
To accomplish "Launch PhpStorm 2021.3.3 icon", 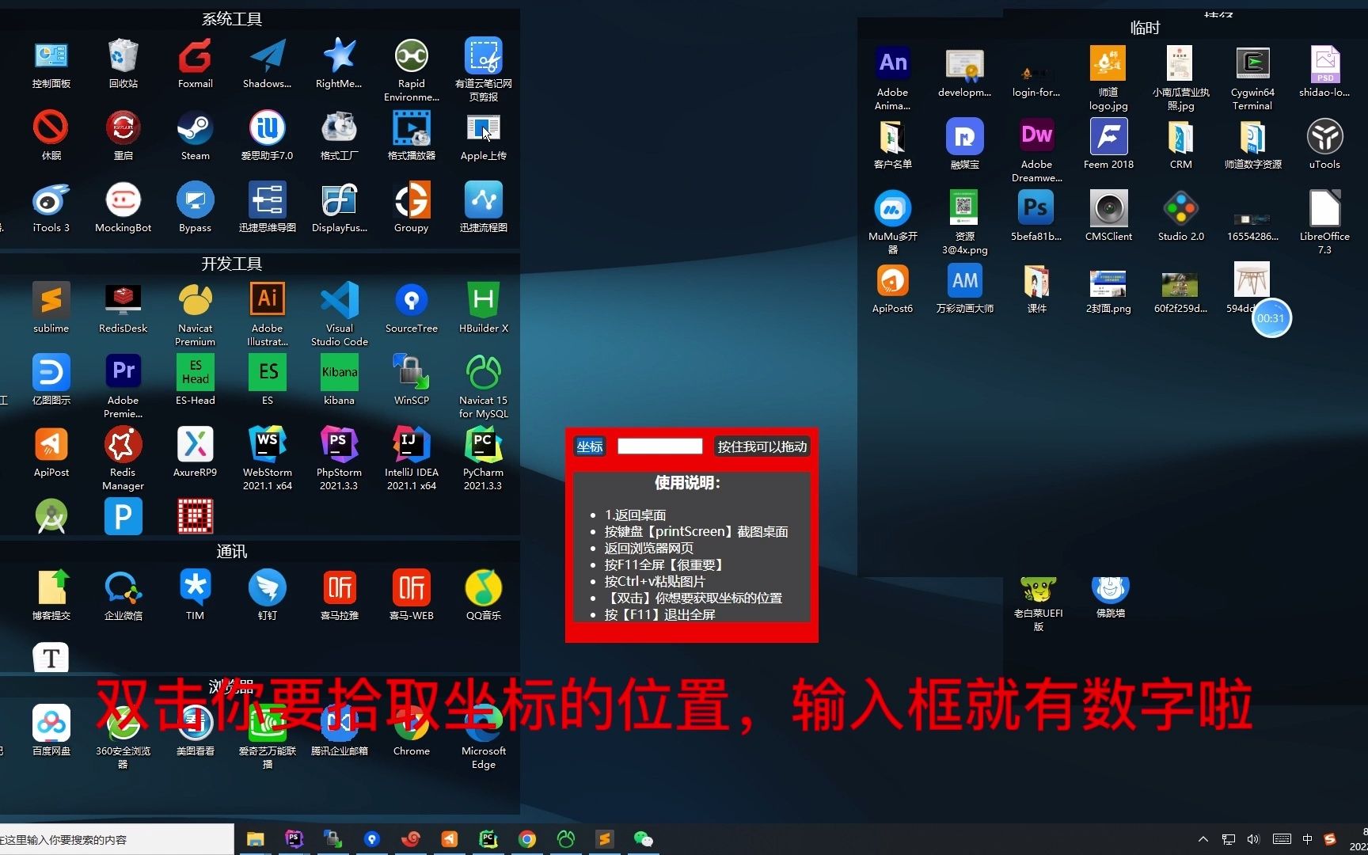I will (x=339, y=458).
